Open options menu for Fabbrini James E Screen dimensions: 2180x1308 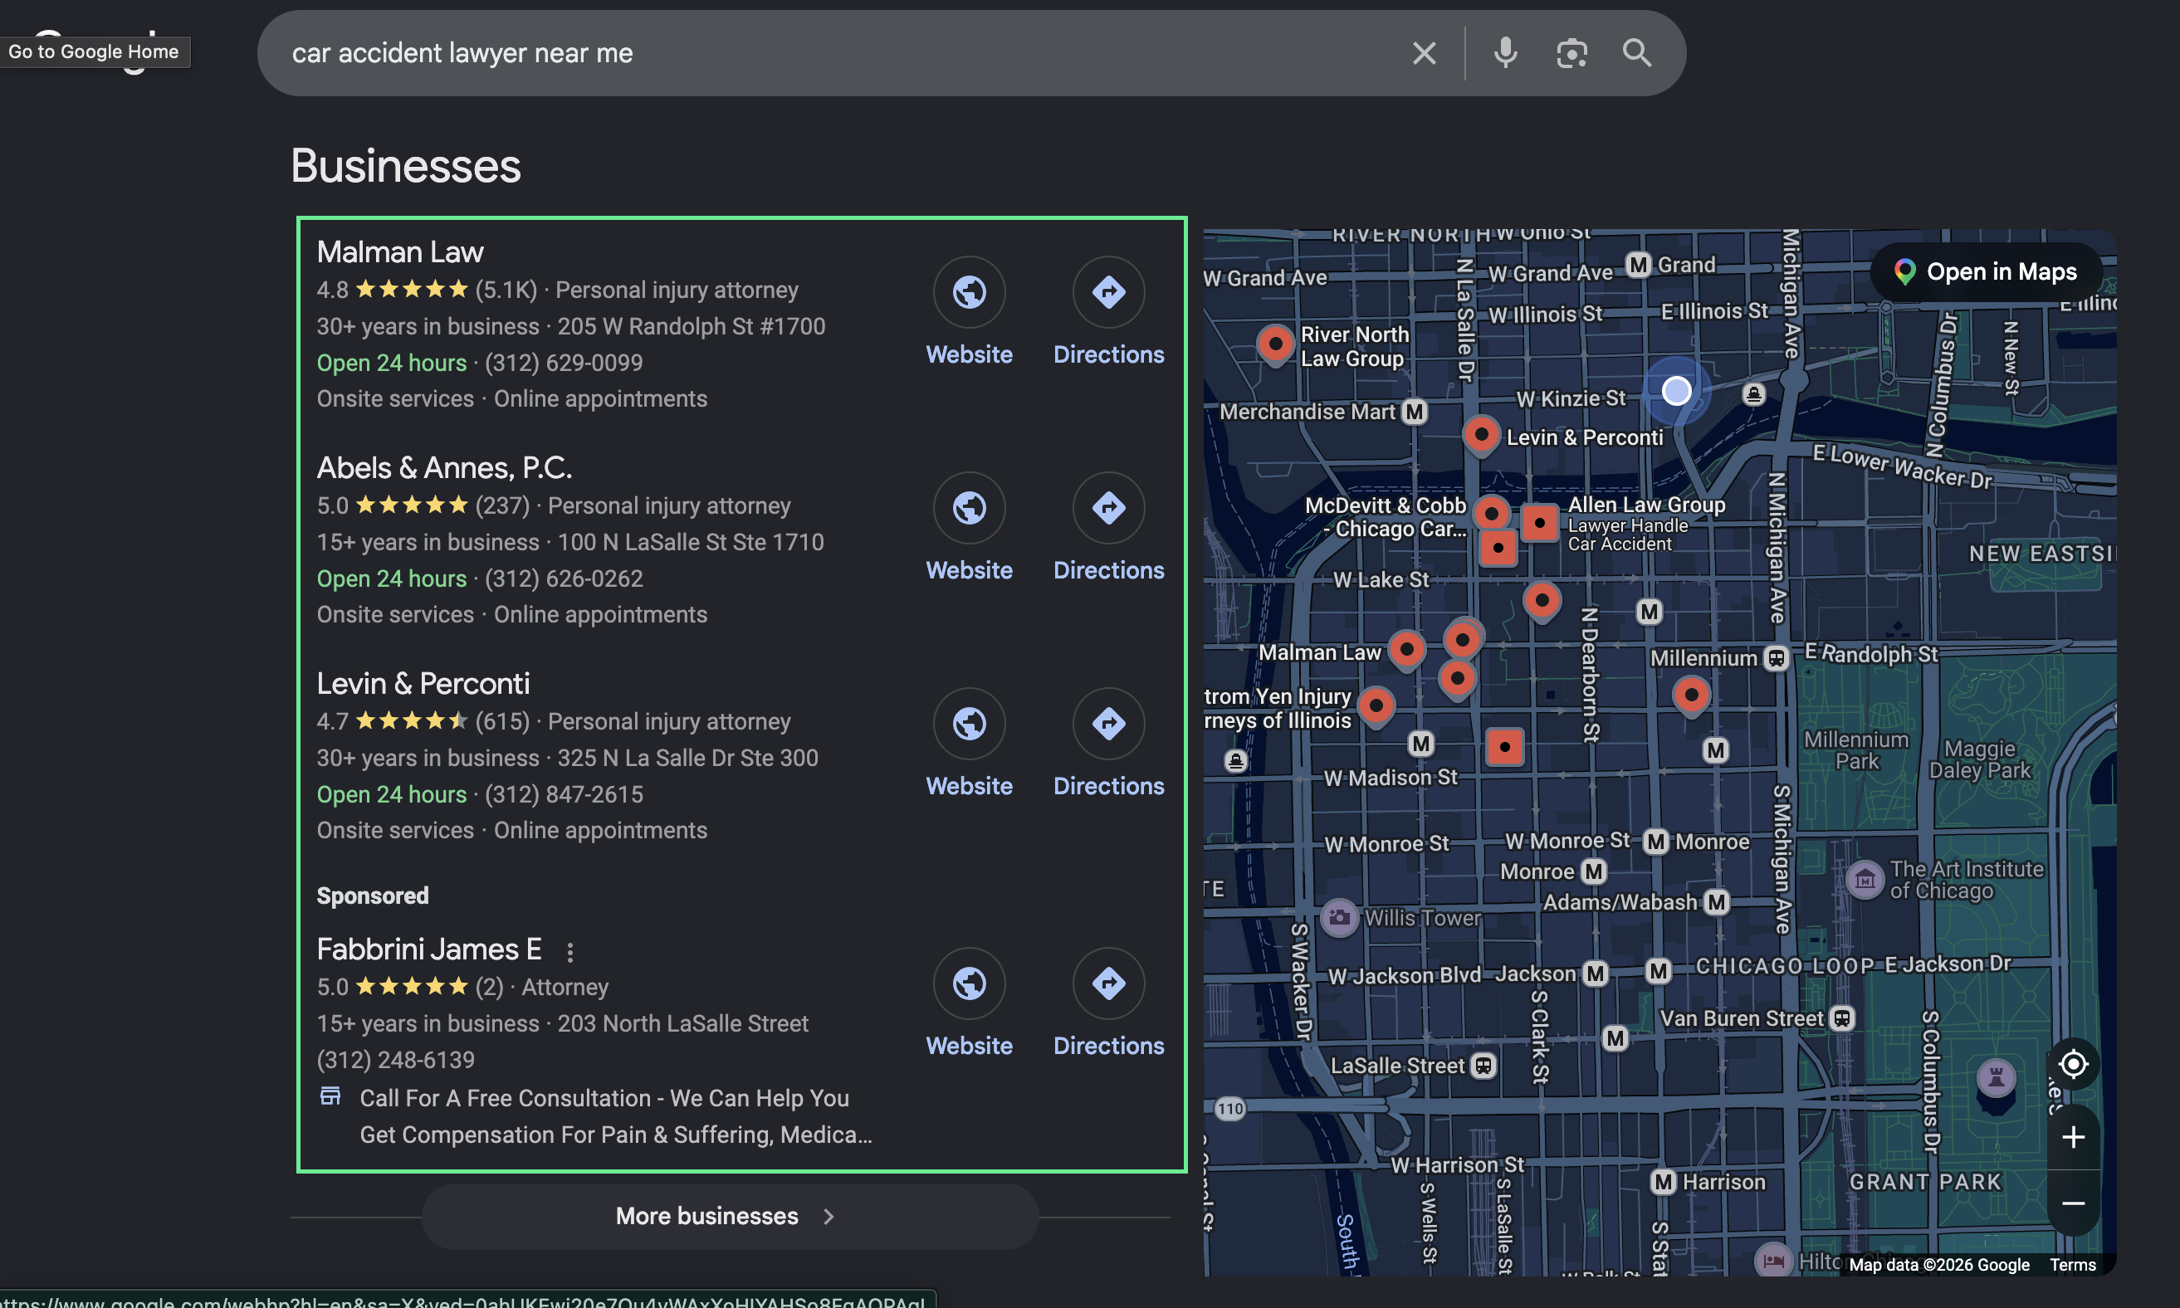(570, 952)
